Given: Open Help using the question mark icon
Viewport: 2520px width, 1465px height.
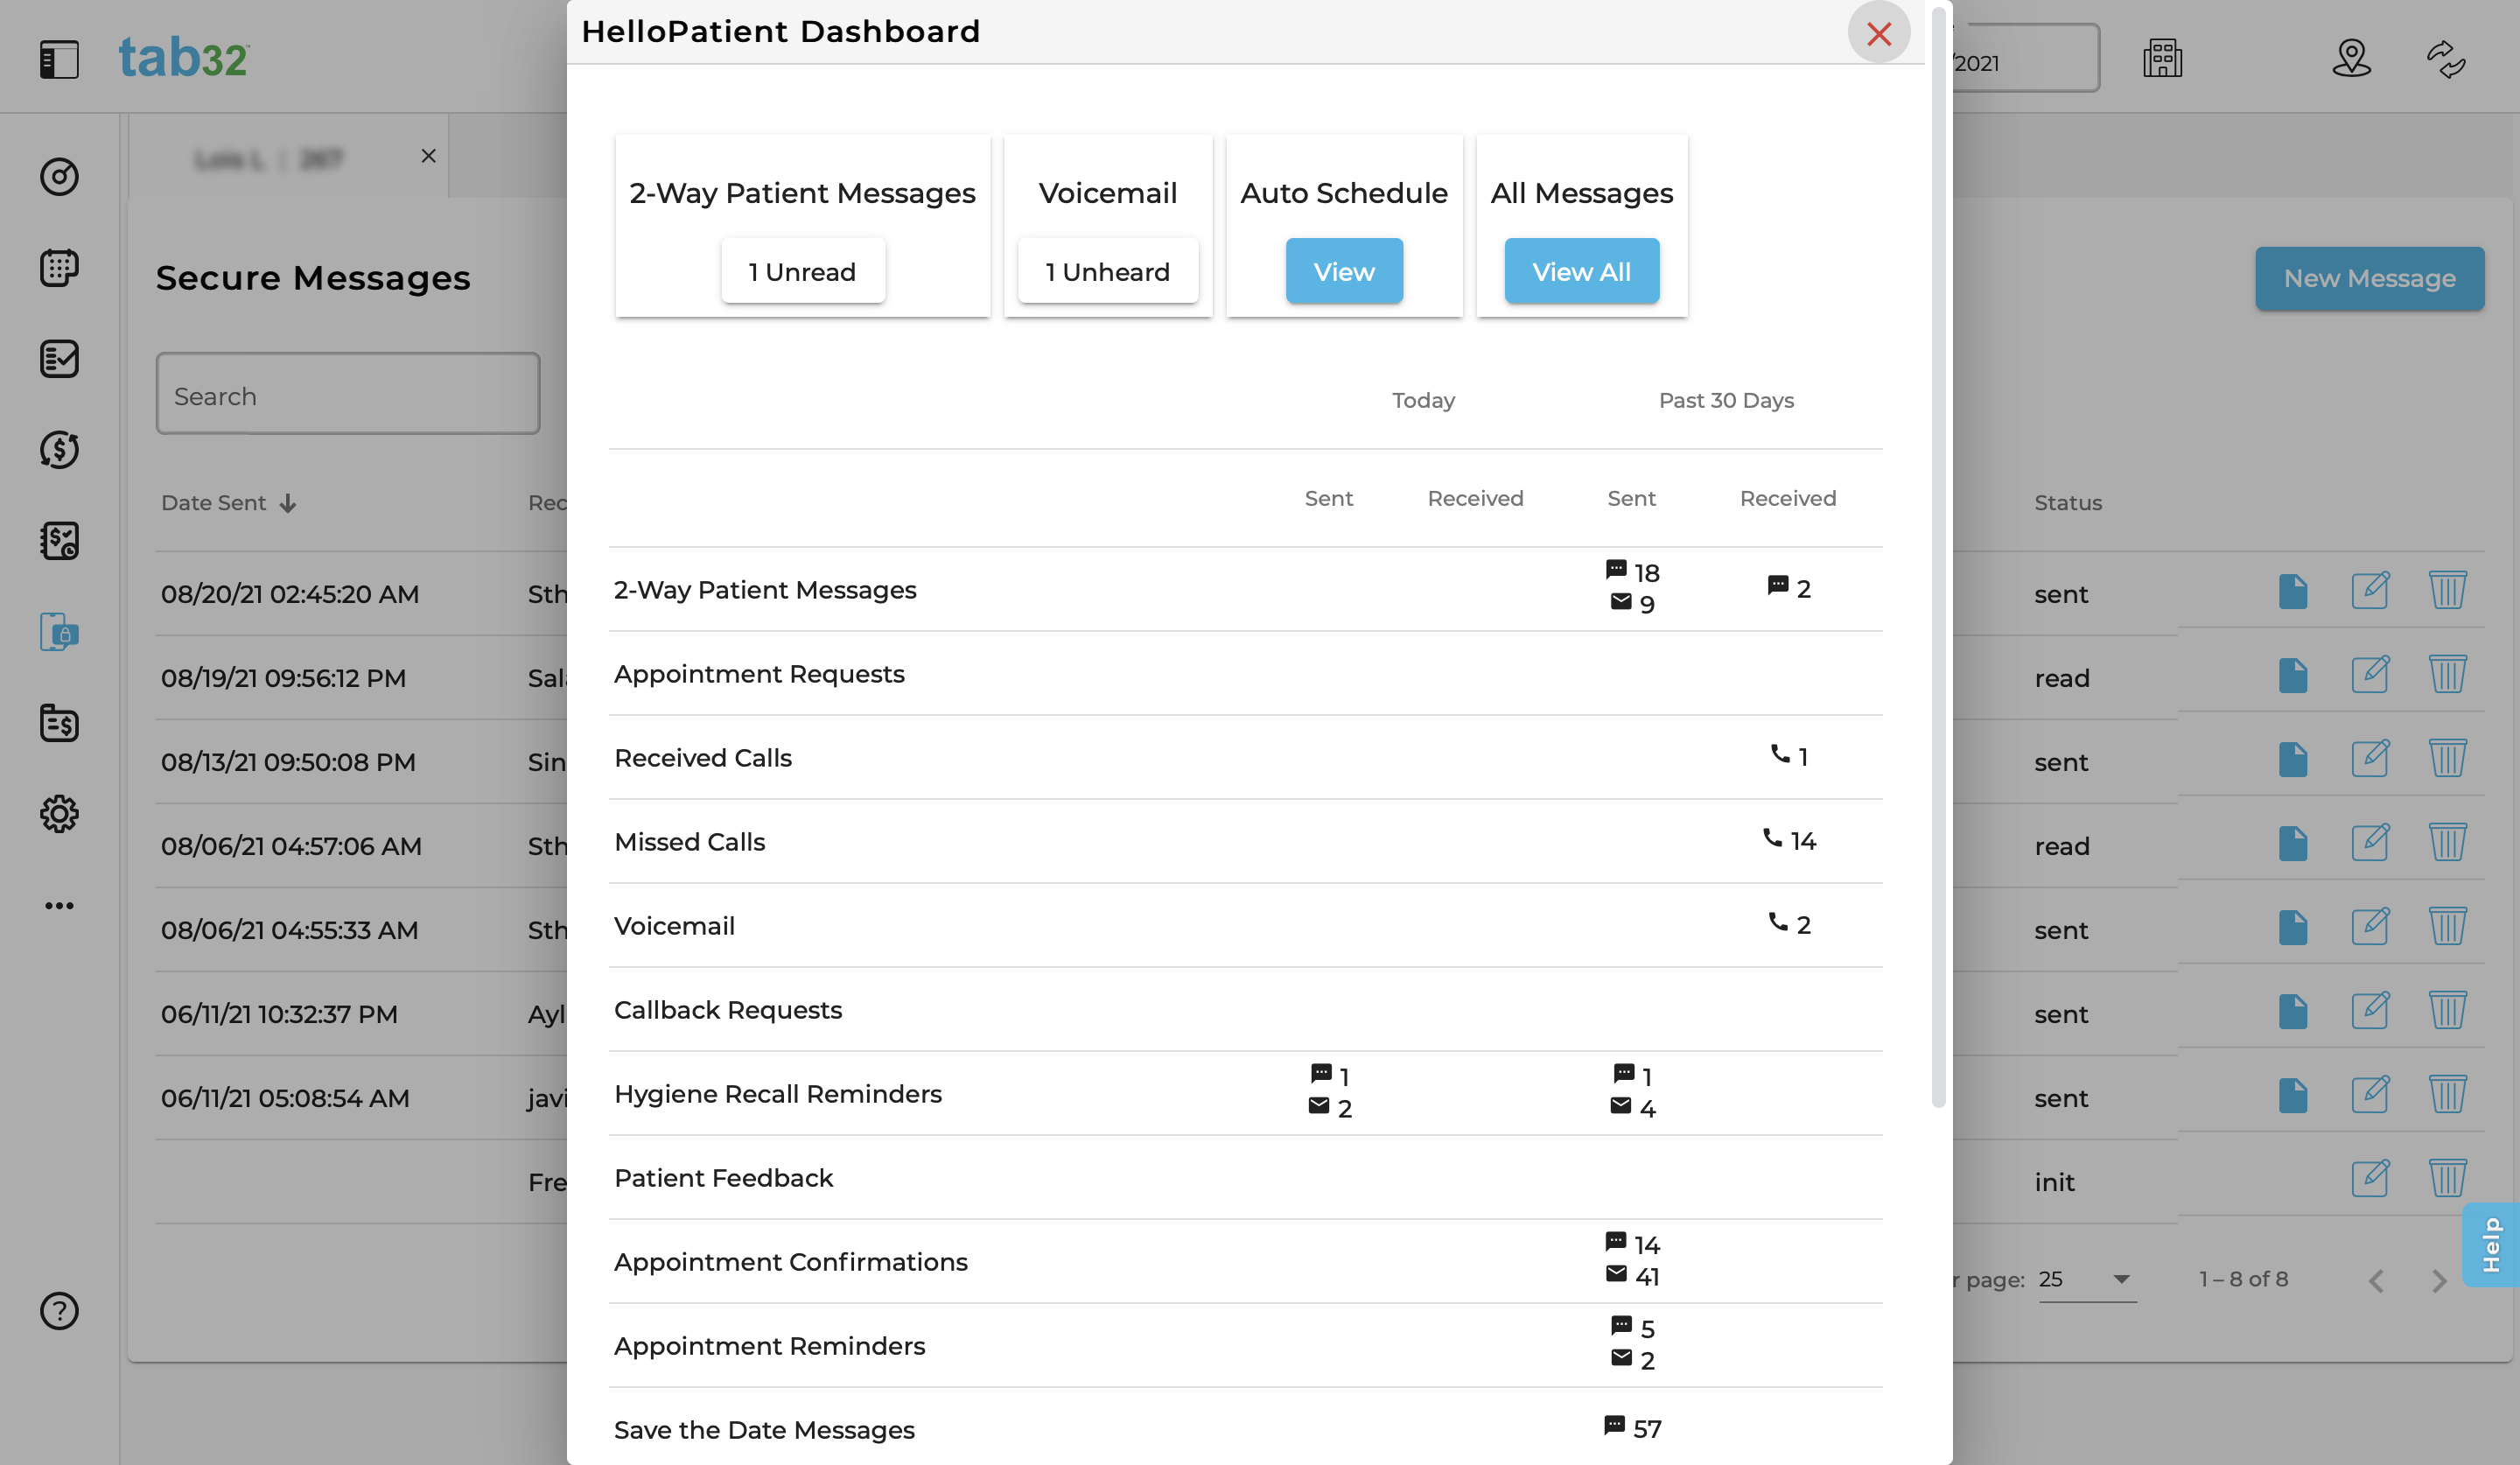Looking at the screenshot, I should 58,1311.
